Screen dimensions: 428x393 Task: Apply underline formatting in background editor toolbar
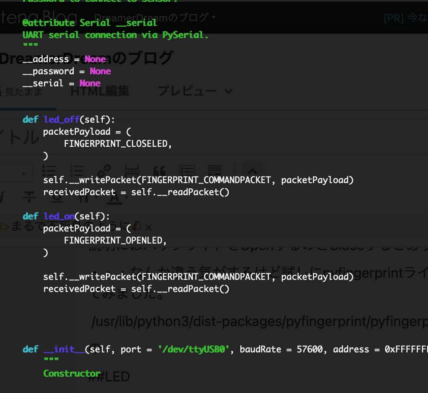57,197
